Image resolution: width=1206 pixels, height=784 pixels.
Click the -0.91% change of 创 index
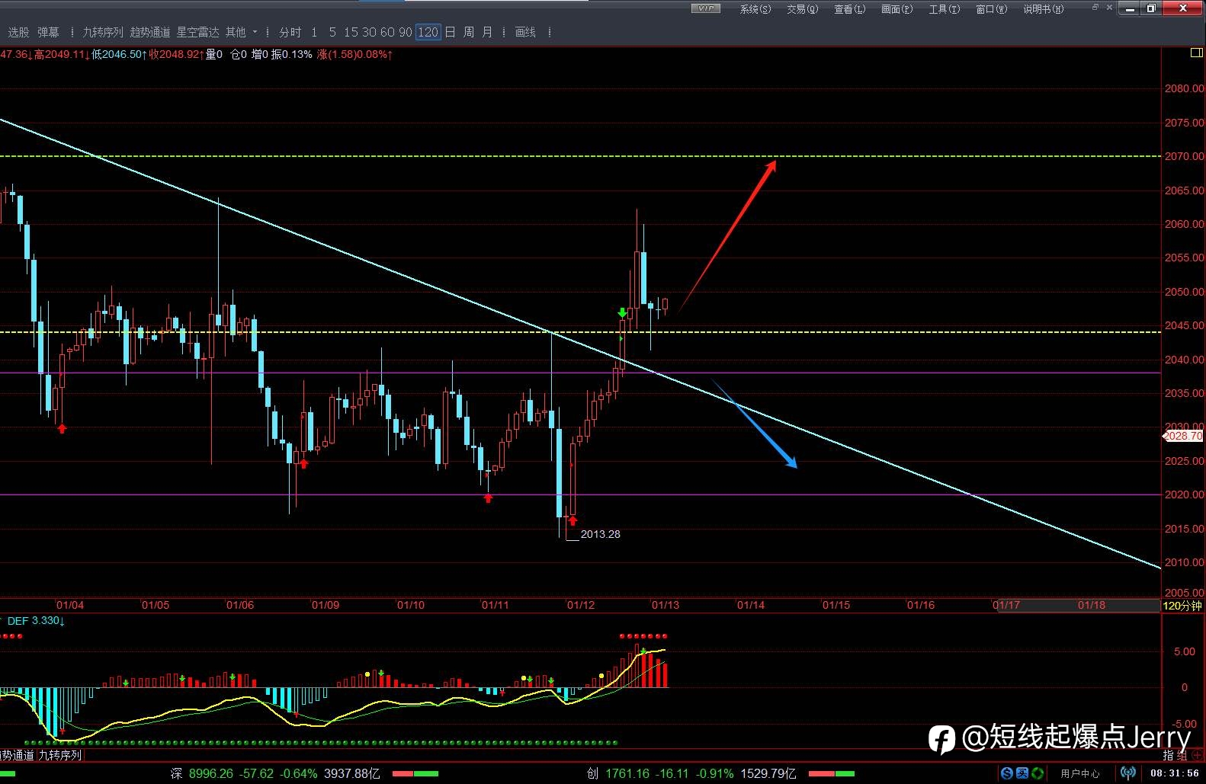[715, 773]
